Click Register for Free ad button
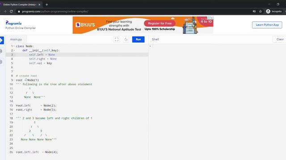This screenshot has width=286, height=160. [160, 24]
